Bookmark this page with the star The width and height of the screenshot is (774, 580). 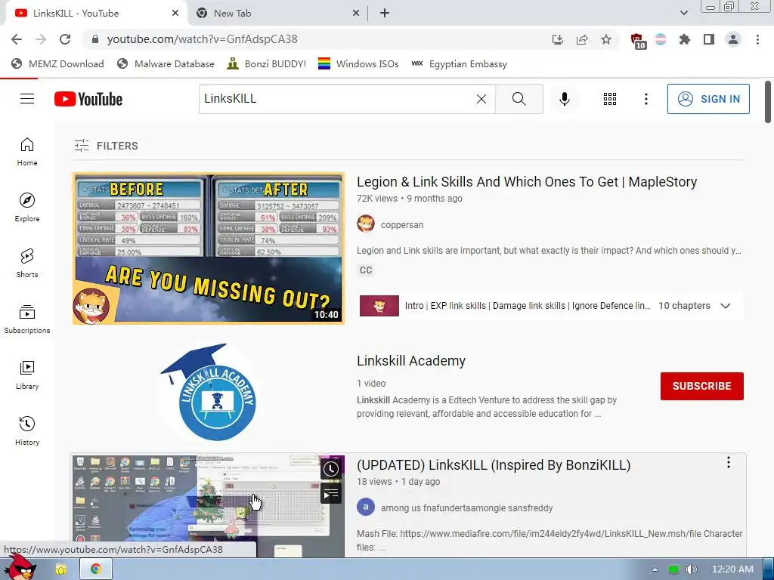(x=606, y=39)
